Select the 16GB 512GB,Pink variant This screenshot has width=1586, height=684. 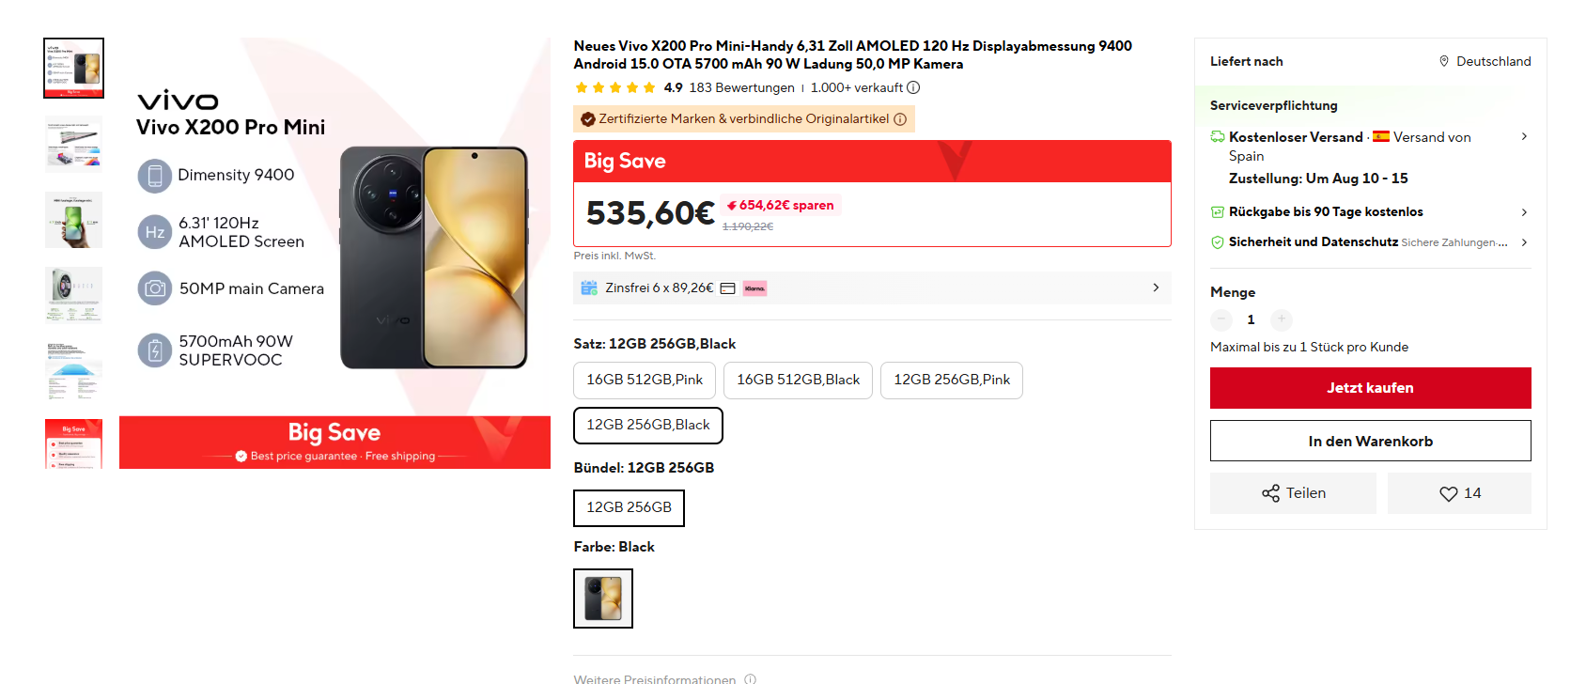tap(645, 380)
